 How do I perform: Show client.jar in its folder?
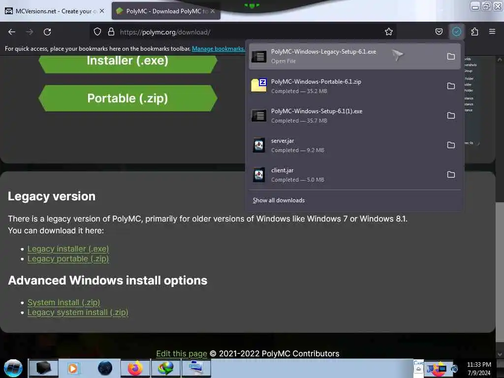[451, 175]
